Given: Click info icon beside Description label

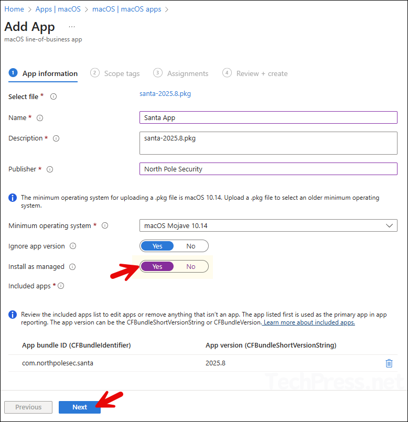Looking at the screenshot, I should click(56, 138).
